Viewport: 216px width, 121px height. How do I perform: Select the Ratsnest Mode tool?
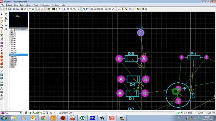pyautogui.click(x=2, y=35)
